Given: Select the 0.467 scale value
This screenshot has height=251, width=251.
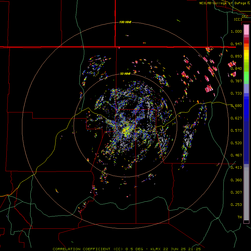Looking at the screenshot, I should 236,155.
